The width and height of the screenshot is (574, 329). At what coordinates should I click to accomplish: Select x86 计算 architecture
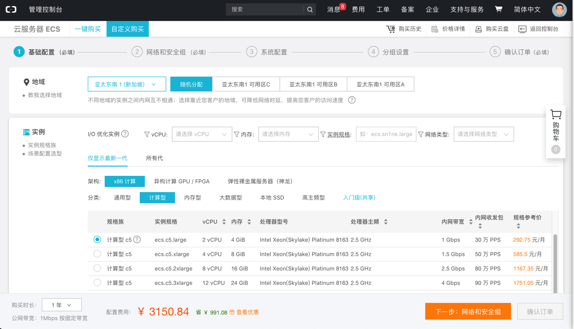point(125,181)
